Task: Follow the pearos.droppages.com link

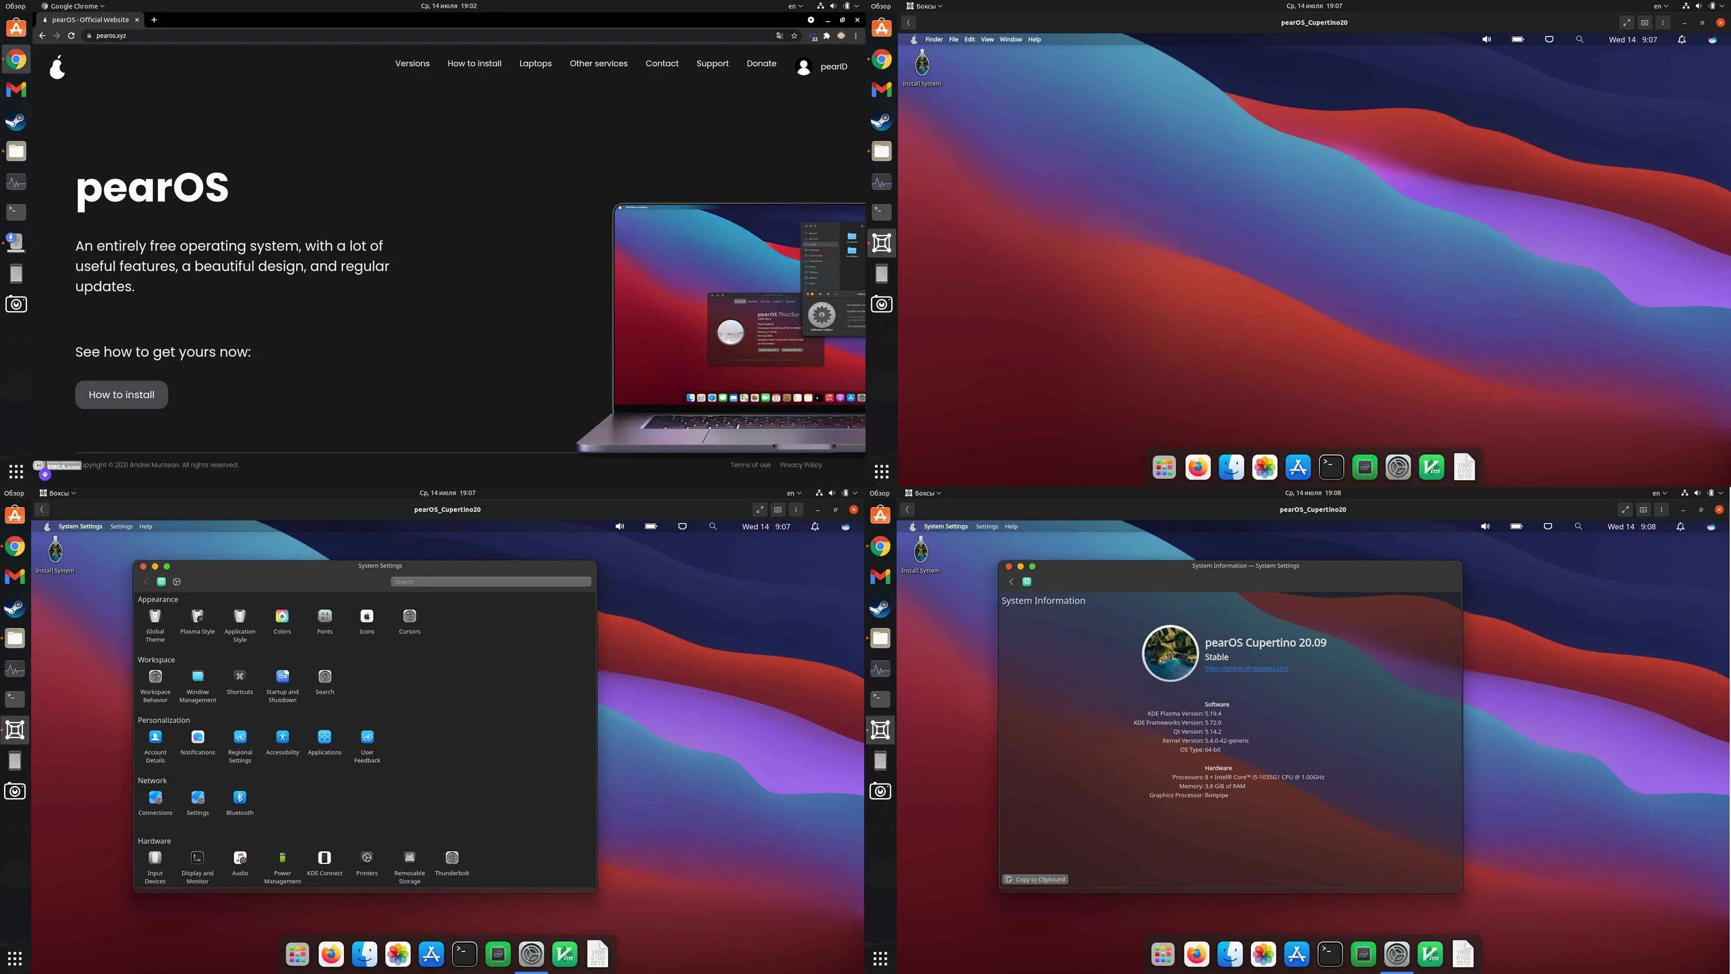Action: [x=1246, y=668]
